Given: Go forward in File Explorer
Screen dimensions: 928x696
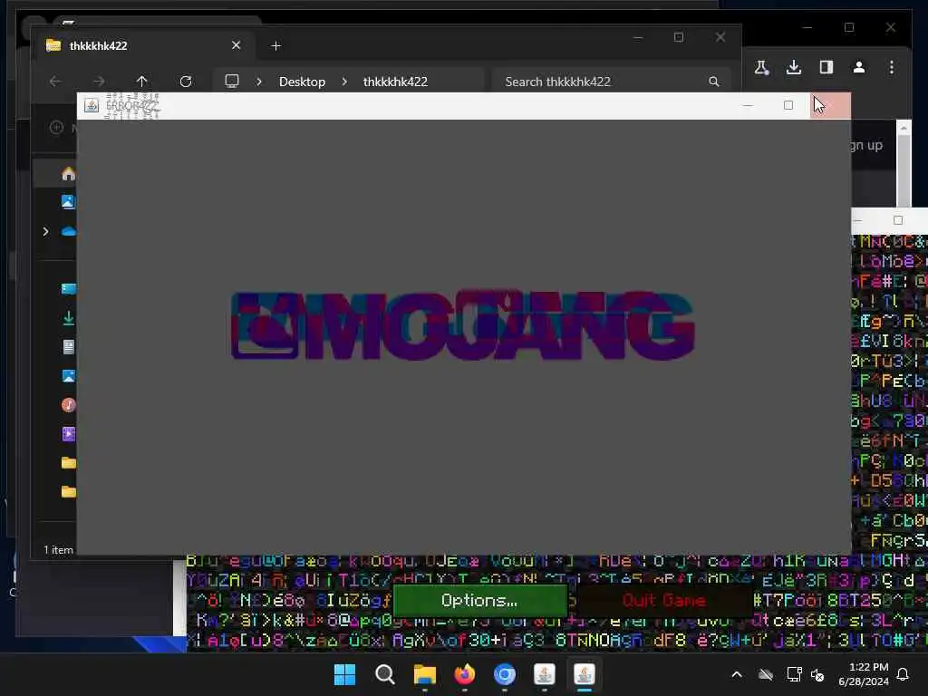Looking at the screenshot, I should 99,81.
